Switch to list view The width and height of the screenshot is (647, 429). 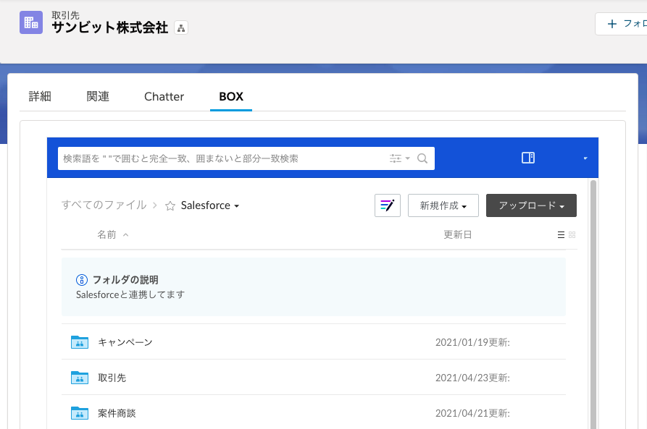[x=561, y=235]
